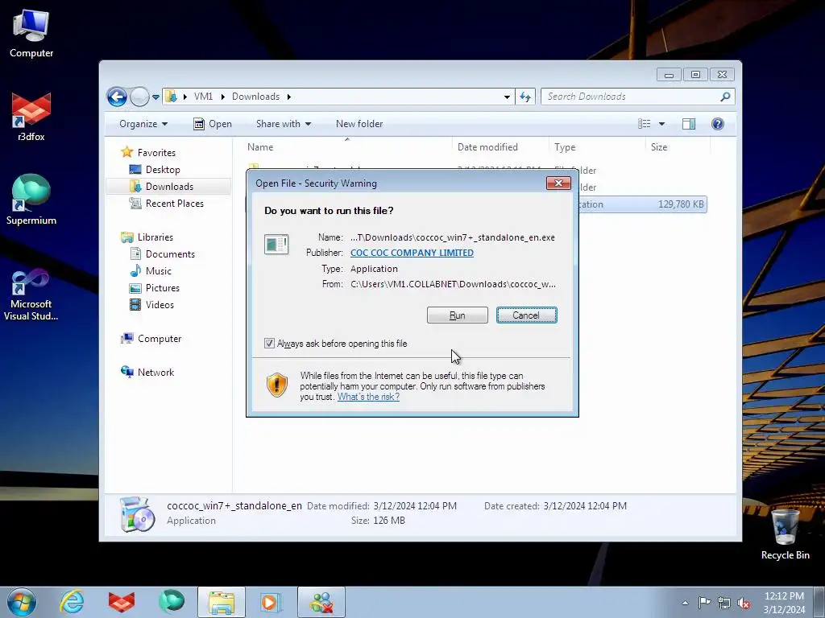Click Open in the Explorer toolbar
This screenshot has width=825, height=618.
tap(213, 124)
